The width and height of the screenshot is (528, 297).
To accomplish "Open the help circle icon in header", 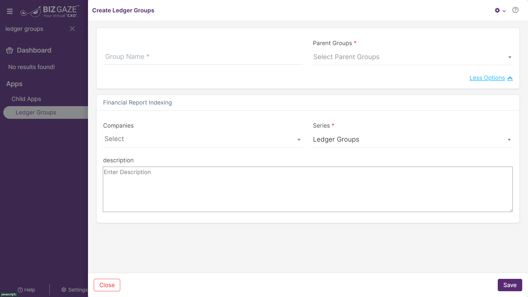I will [515, 10].
